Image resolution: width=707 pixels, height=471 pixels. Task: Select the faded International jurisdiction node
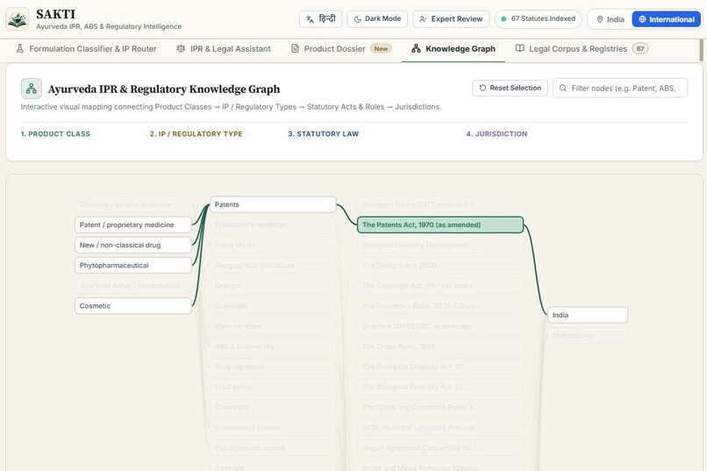(x=588, y=335)
